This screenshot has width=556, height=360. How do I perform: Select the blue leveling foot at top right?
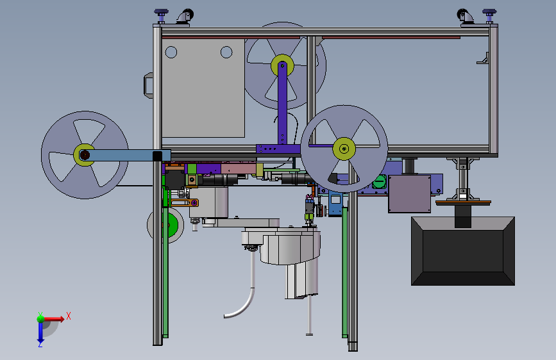point(489,15)
